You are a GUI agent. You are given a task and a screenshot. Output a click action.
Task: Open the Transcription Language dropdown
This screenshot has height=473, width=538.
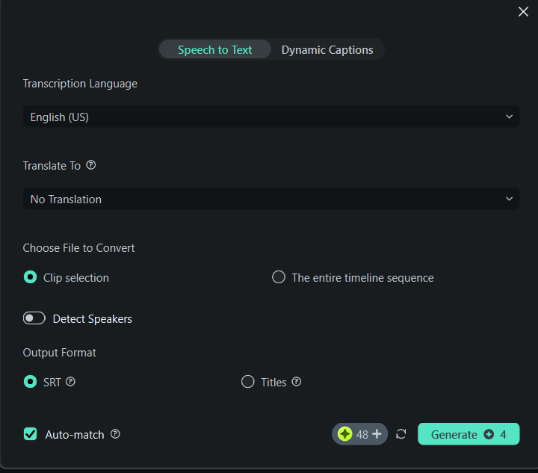pos(270,117)
